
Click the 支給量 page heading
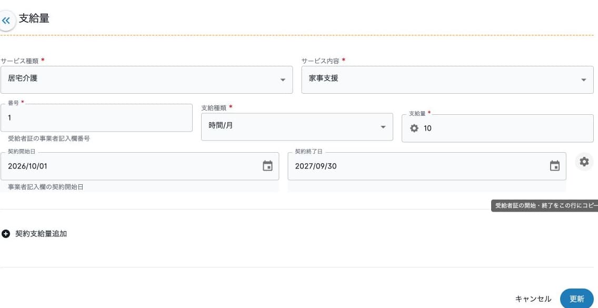(34, 18)
